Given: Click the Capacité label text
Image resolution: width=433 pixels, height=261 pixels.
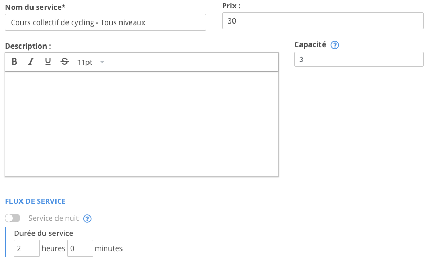Looking at the screenshot, I should pyautogui.click(x=310, y=45).
